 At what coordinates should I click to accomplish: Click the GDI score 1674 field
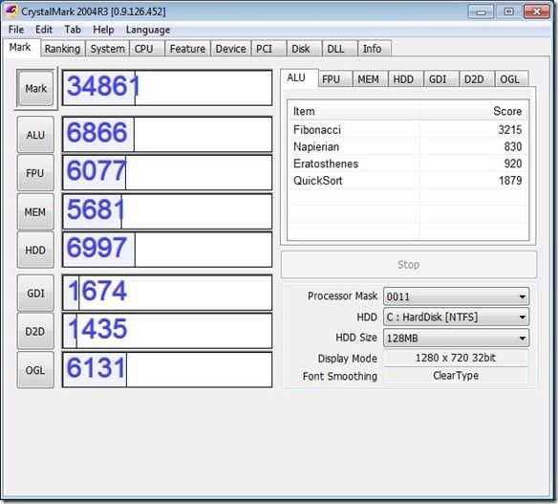point(167,293)
